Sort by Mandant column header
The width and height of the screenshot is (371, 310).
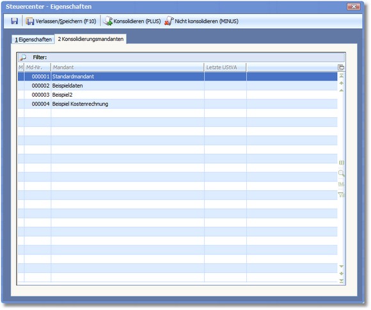click(127, 67)
